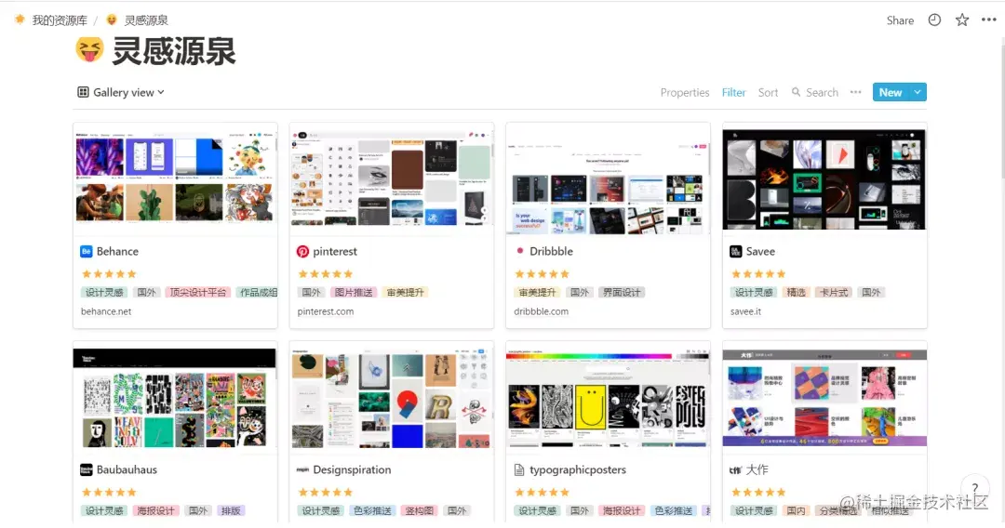
Task: Click the 色彩推送 tag on typographicposters
Action: tap(673, 510)
